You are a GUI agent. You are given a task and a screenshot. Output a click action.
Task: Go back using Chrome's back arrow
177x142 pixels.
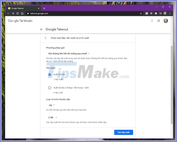[8, 13]
